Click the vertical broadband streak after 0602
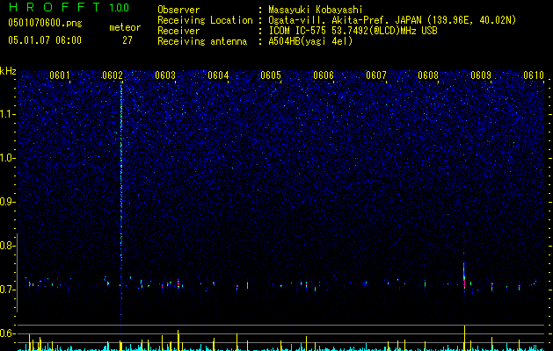The height and width of the screenshot is (351, 553). tap(121, 206)
